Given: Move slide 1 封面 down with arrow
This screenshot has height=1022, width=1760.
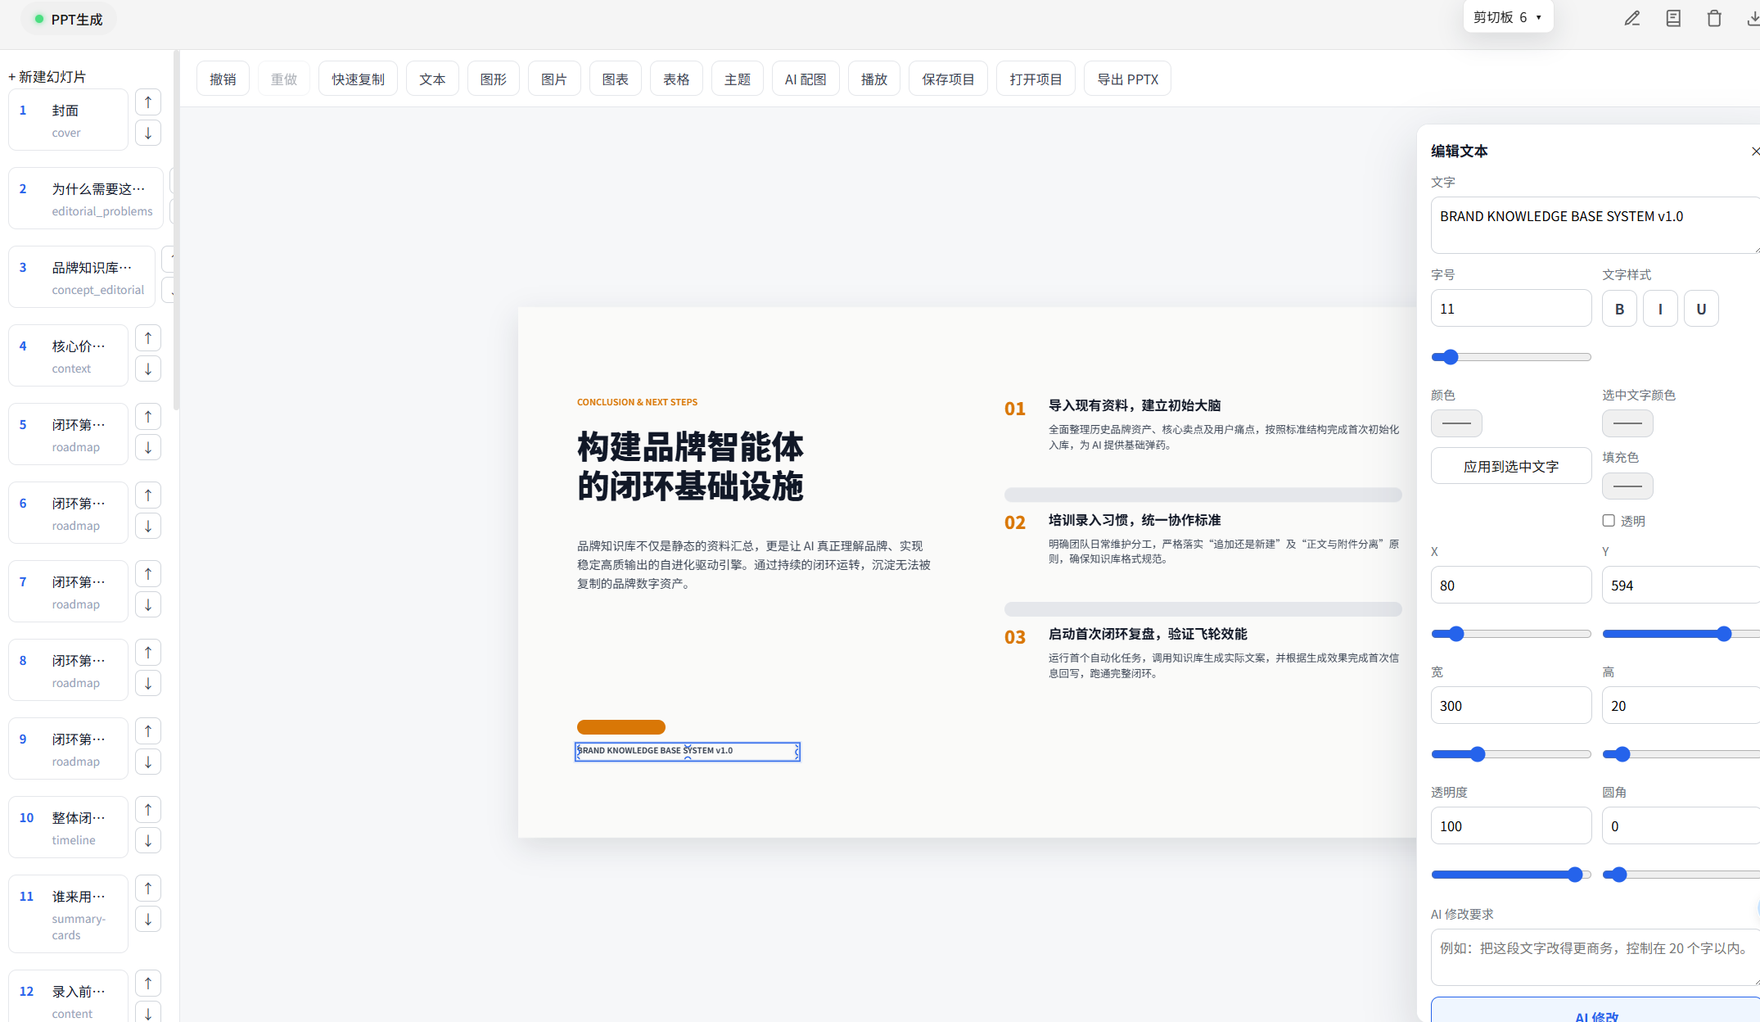Looking at the screenshot, I should tap(148, 133).
